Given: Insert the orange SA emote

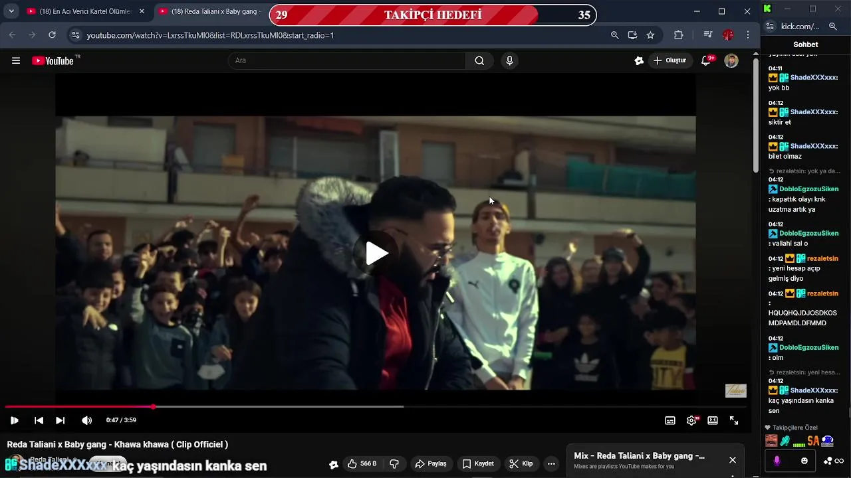Looking at the screenshot, I should 813,441.
